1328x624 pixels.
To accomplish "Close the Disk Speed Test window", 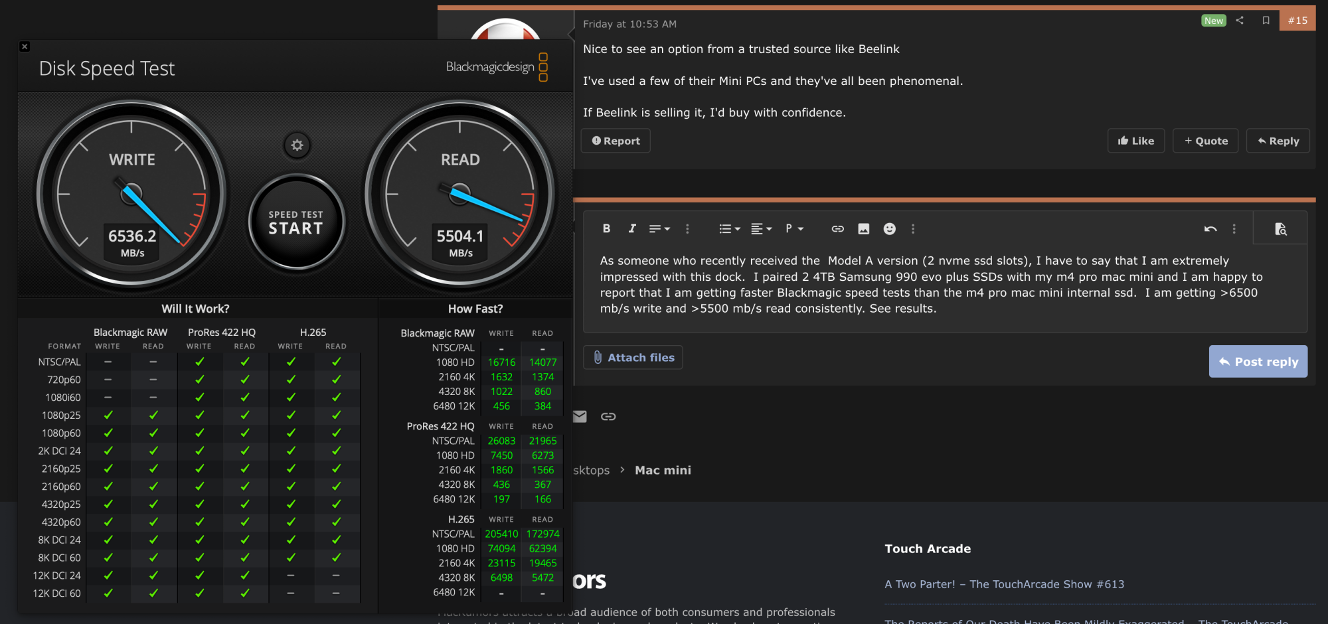I will coord(25,46).
